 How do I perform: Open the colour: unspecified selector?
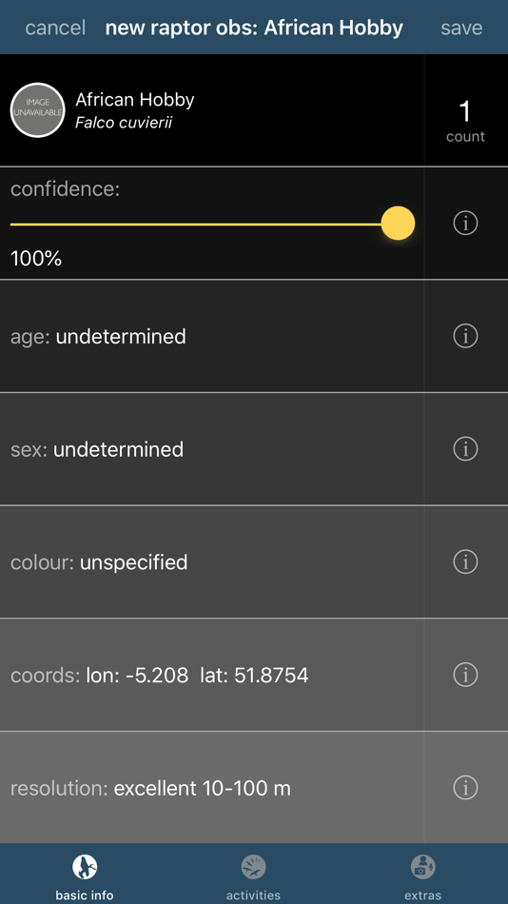[212, 561]
